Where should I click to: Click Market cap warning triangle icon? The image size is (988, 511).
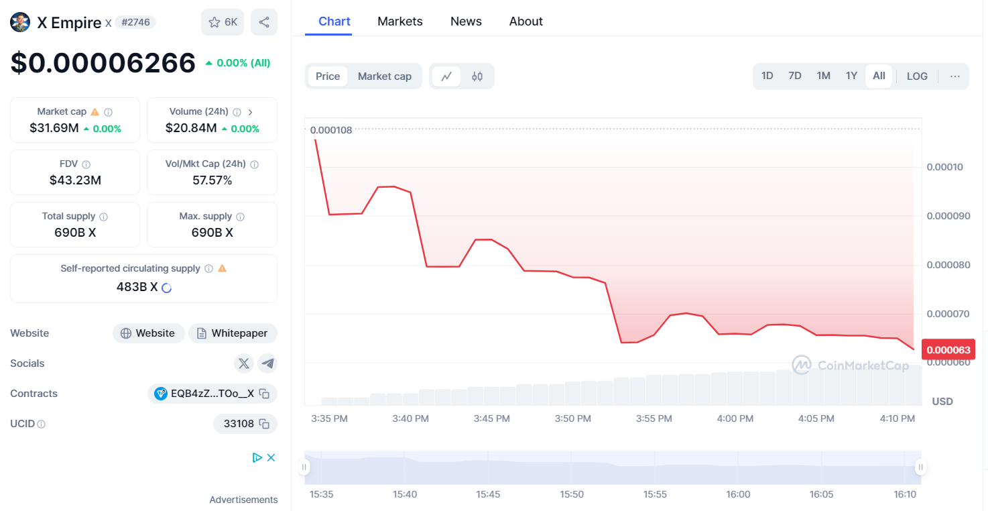point(95,112)
